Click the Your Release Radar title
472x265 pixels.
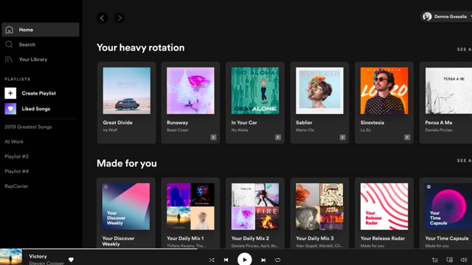[x=383, y=238]
